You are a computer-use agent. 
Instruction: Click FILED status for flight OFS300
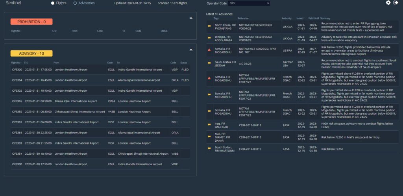click(185, 70)
